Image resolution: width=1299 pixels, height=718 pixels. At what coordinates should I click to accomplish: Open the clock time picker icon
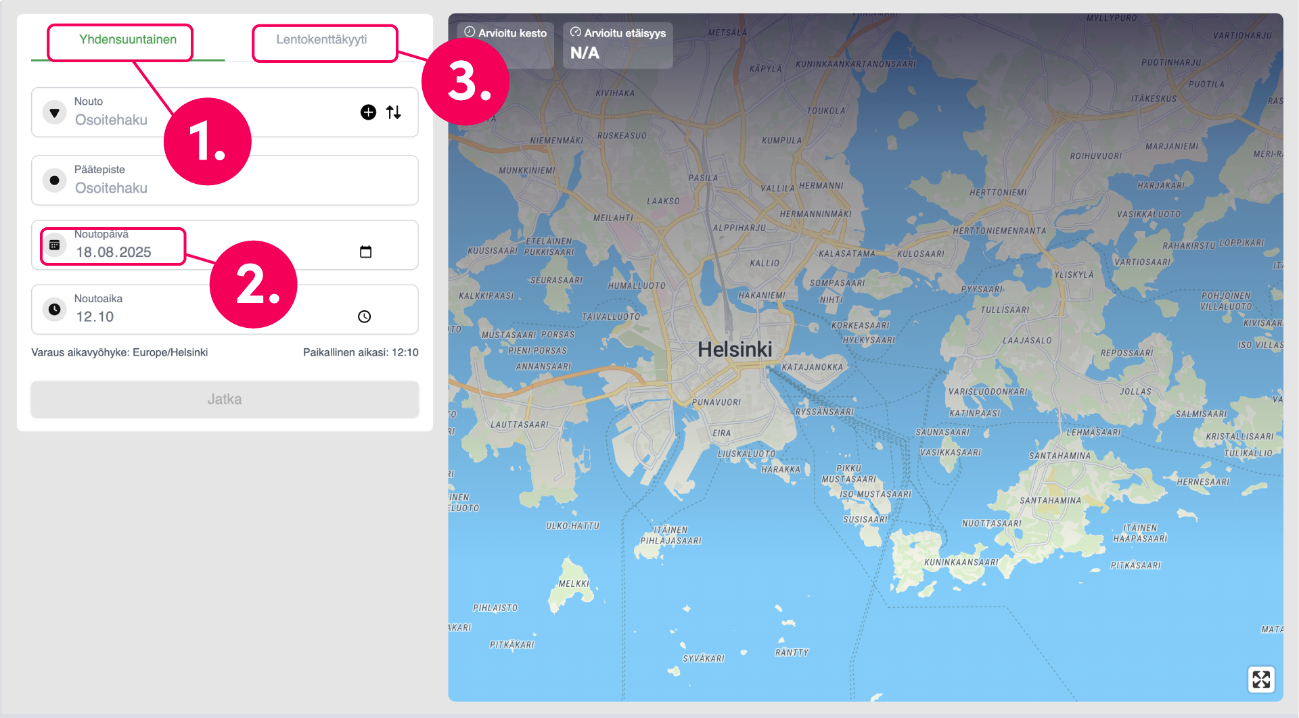[365, 316]
